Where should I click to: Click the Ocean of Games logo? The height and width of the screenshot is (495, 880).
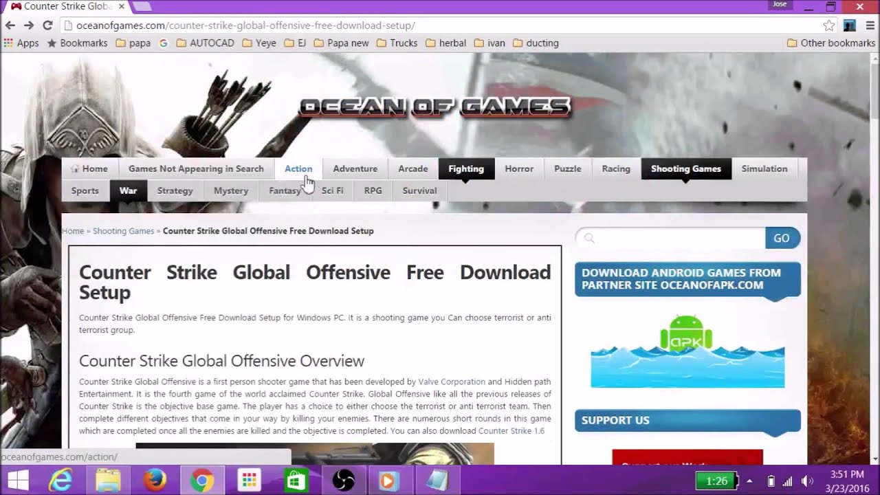pyautogui.click(x=434, y=107)
